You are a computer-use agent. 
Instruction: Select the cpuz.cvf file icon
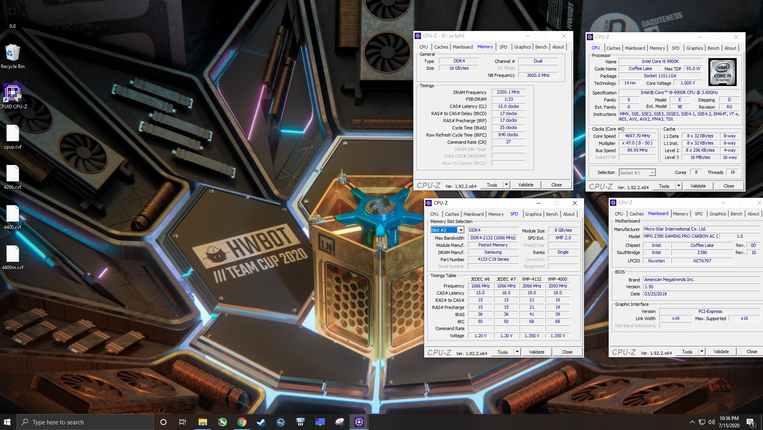12,137
